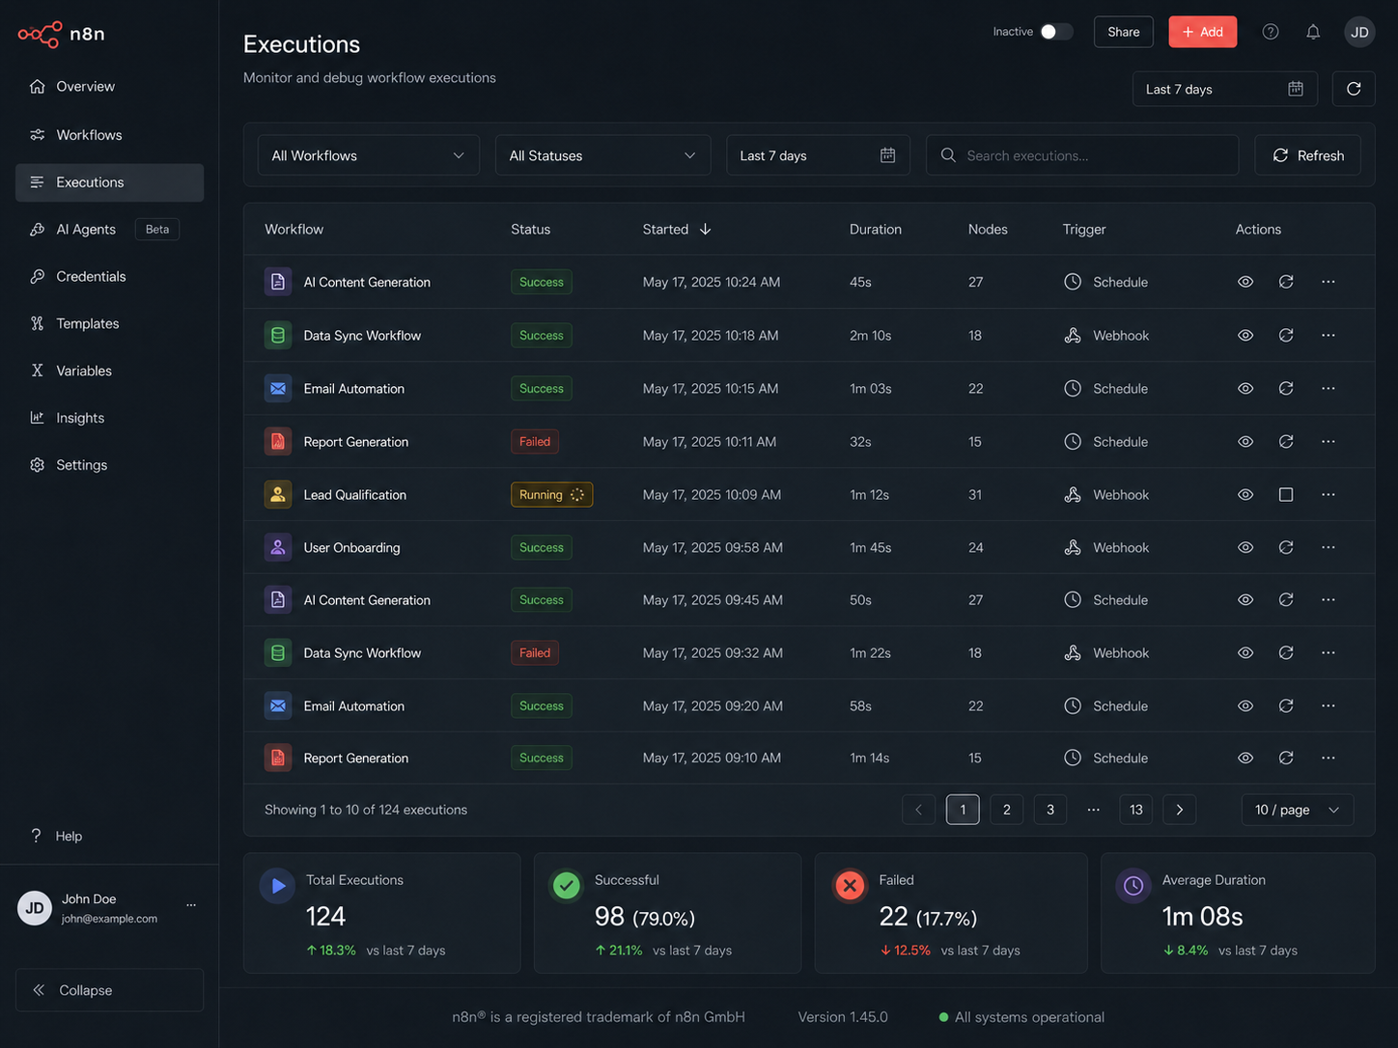This screenshot has width=1398, height=1048.
Task: Expand the All Statuses dropdown
Action: [602, 155]
